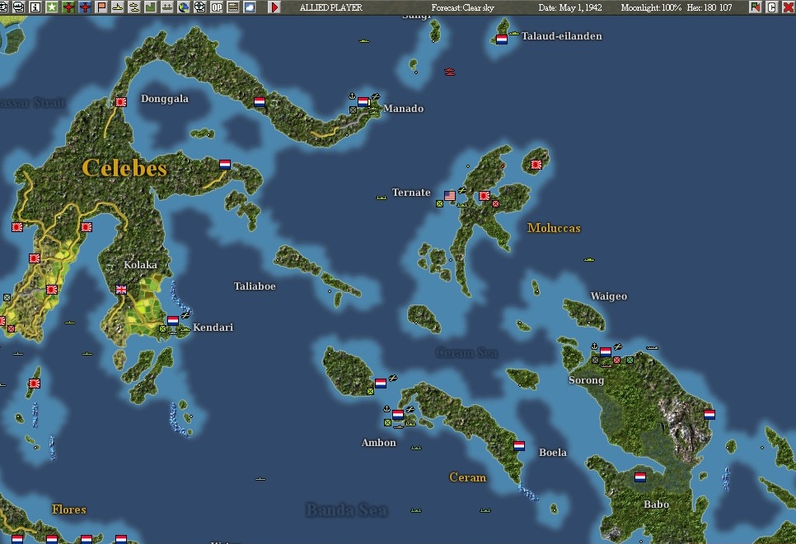Screen dimensions: 796x544
Task: Click the 'C' button at top right
Action: tap(771, 7)
